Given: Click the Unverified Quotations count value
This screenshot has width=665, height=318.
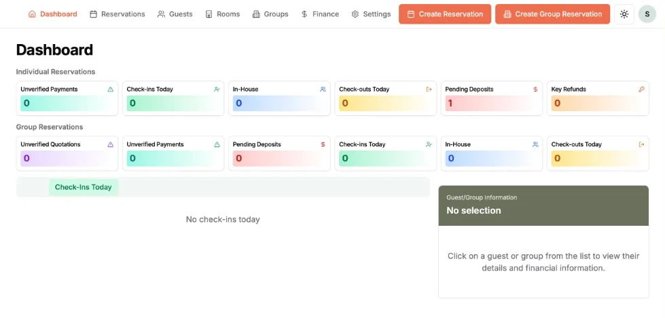Looking at the screenshot, I should coord(26,159).
